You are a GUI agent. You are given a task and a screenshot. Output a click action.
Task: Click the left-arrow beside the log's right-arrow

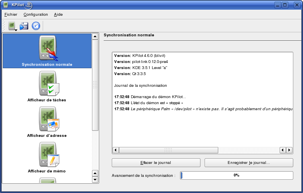[283, 150]
